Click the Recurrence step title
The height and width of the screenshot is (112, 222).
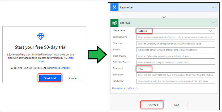(126, 7)
